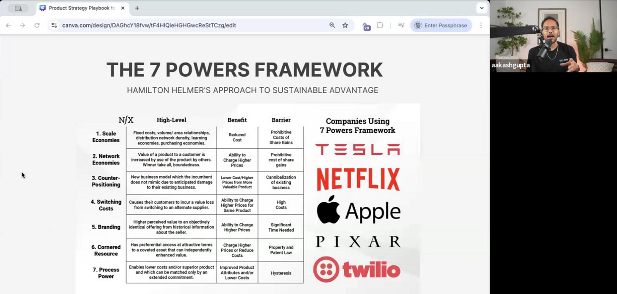
Task: Click the browser back arrow
Action: [x=8, y=25]
